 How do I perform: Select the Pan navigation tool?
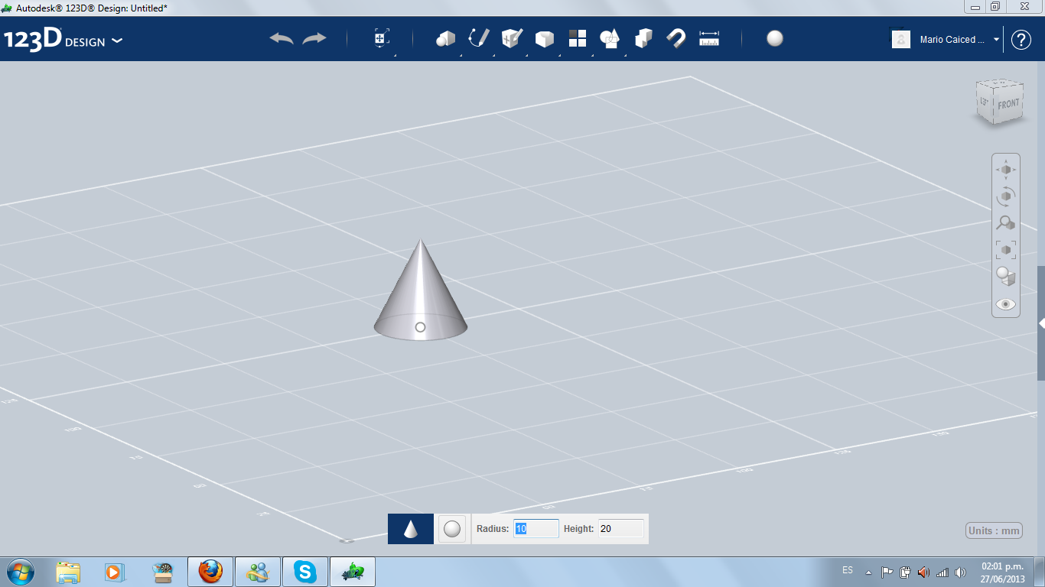tap(1006, 170)
